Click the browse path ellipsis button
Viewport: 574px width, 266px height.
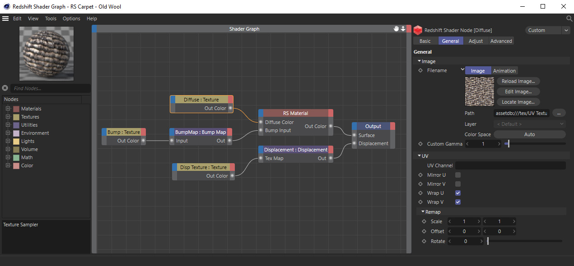click(558, 113)
